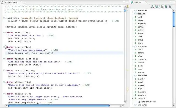Click the line "(append lst (list obj)))"
The height and width of the screenshot is (108, 176).
(24, 65)
